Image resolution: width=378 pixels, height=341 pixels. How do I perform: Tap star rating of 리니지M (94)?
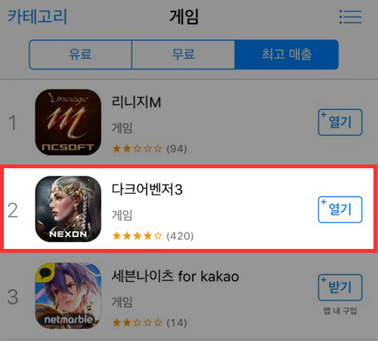pyautogui.click(x=150, y=149)
